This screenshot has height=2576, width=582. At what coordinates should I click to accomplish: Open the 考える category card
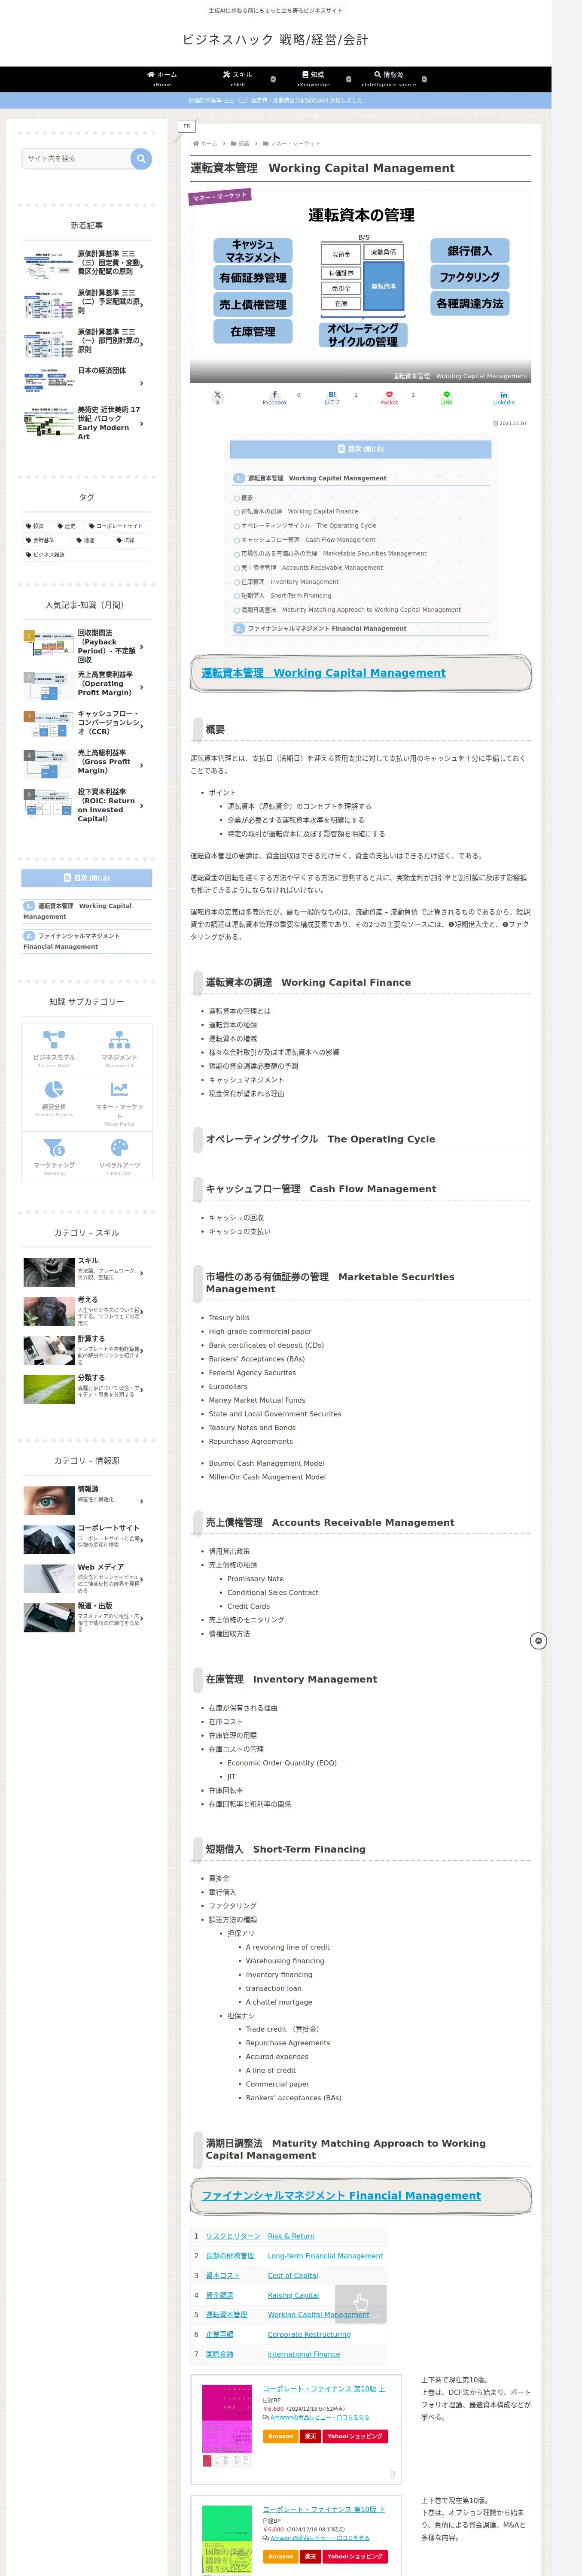point(87,1311)
